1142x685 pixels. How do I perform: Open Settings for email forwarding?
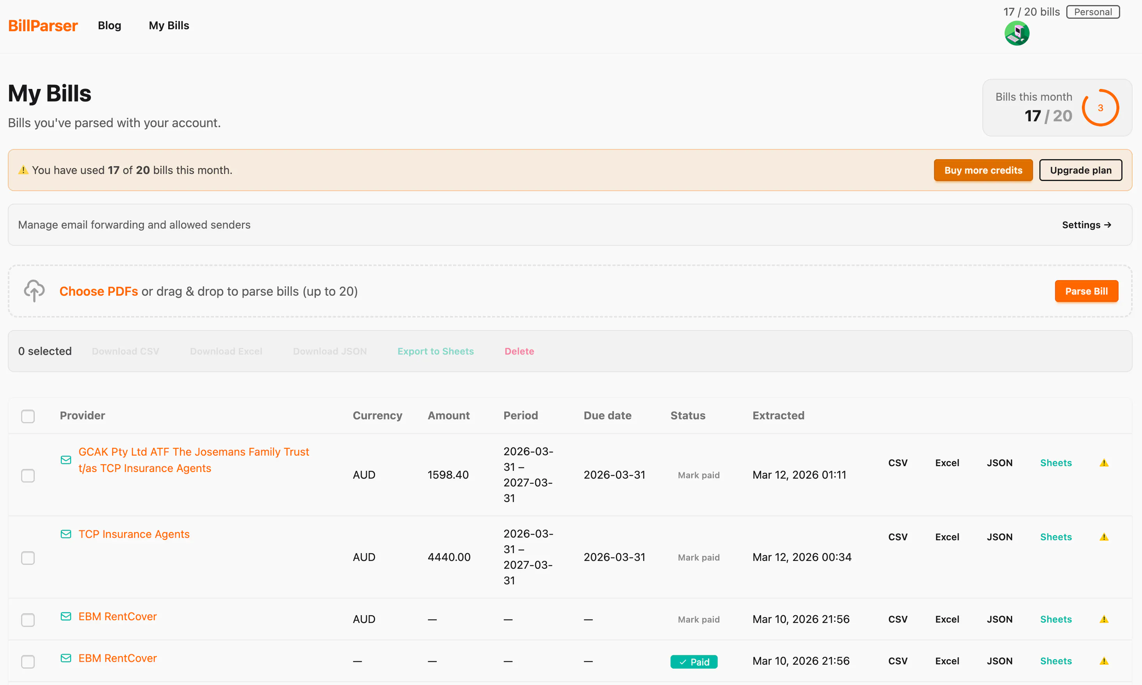tap(1087, 225)
